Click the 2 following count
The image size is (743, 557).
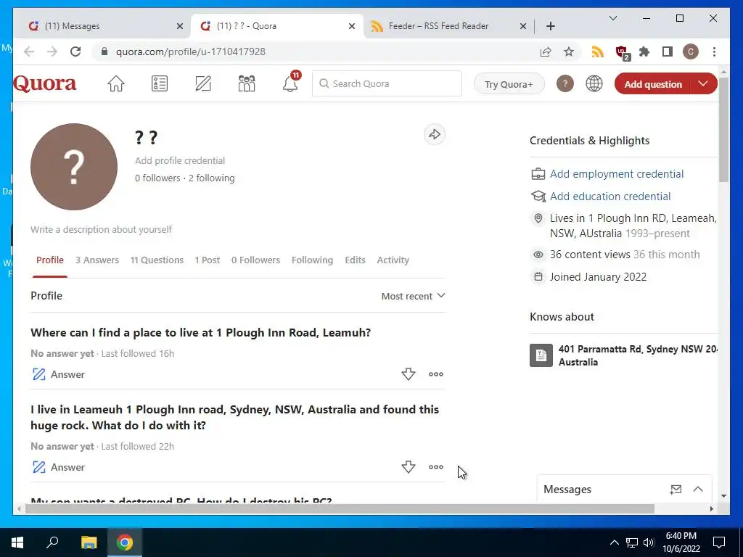coord(211,178)
